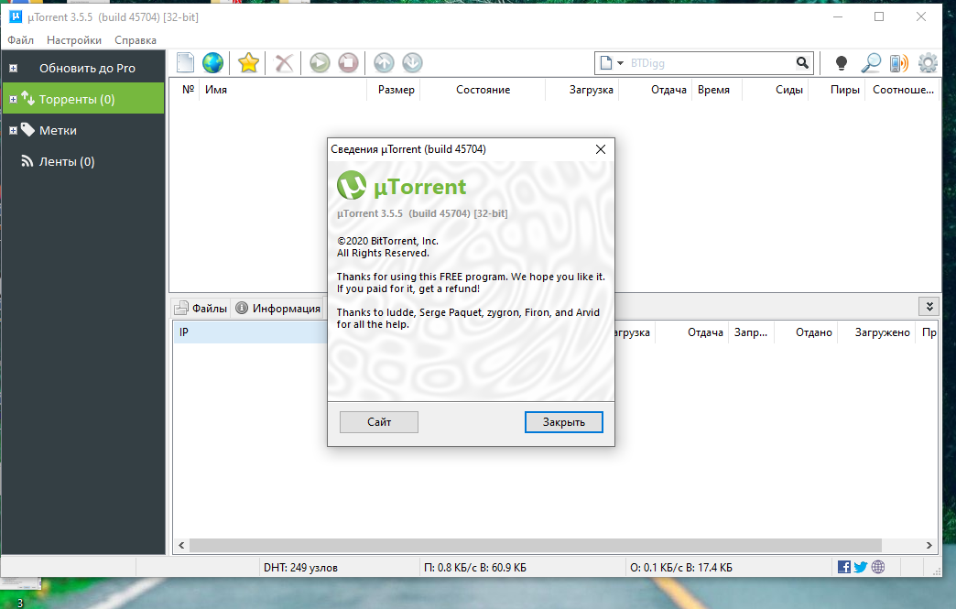Open the light bulb tips icon
This screenshot has height=609, width=956.
(x=842, y=62)
